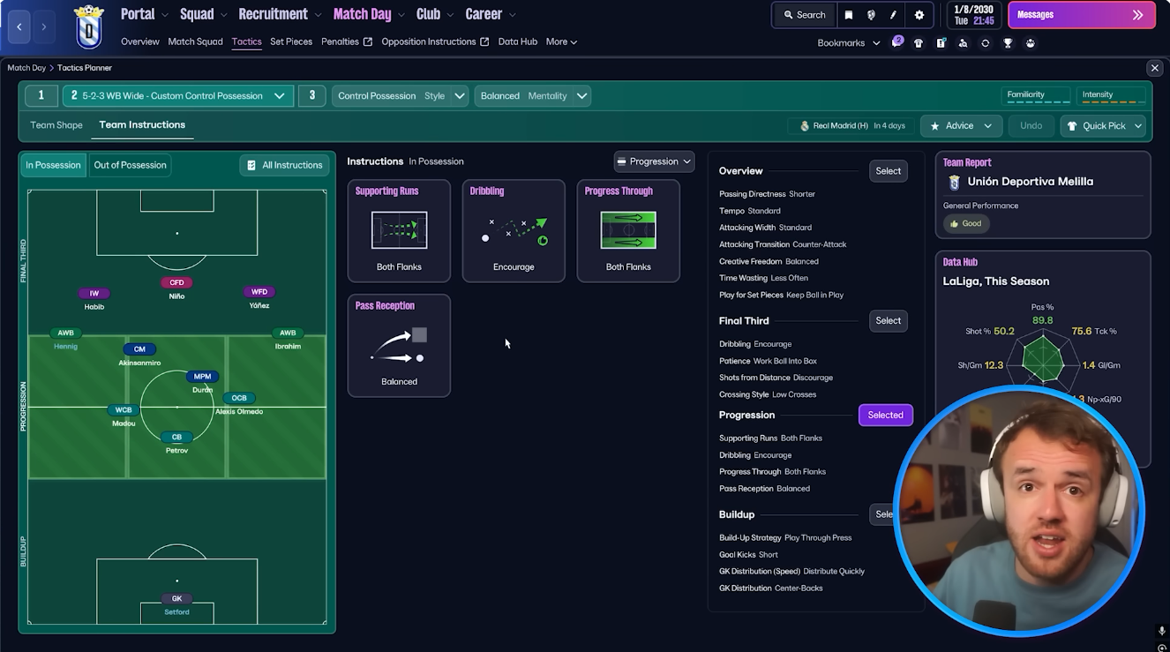Viewport: 1170px width, 652px height.
Task: Go forward with the right arrow
Action: tap(44, 27)
